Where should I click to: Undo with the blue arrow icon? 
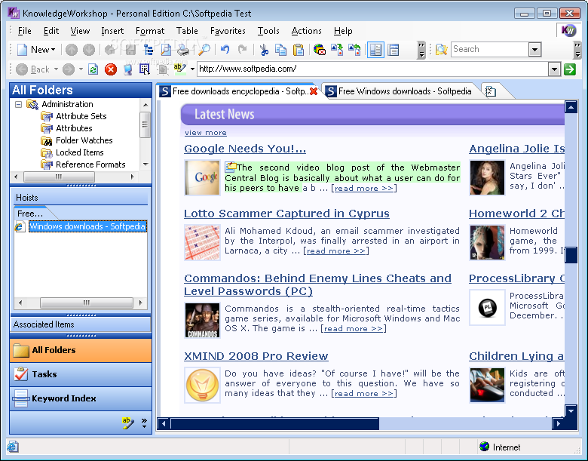[225, 50]
